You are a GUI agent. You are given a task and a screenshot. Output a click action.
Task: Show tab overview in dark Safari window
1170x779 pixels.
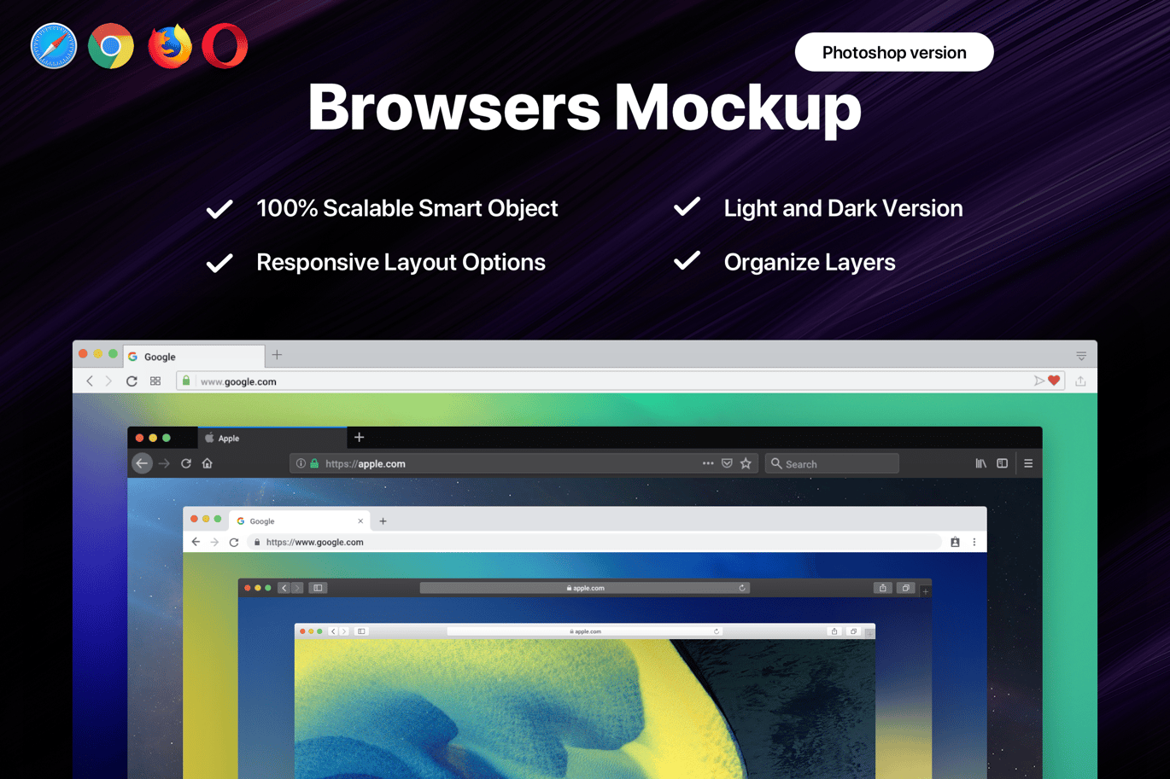[906, 588]
